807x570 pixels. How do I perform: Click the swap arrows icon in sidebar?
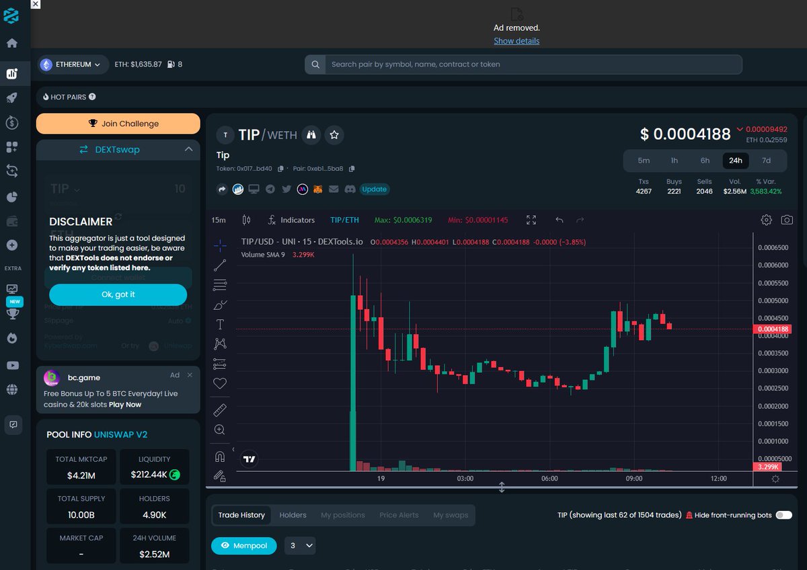[11, 171]
